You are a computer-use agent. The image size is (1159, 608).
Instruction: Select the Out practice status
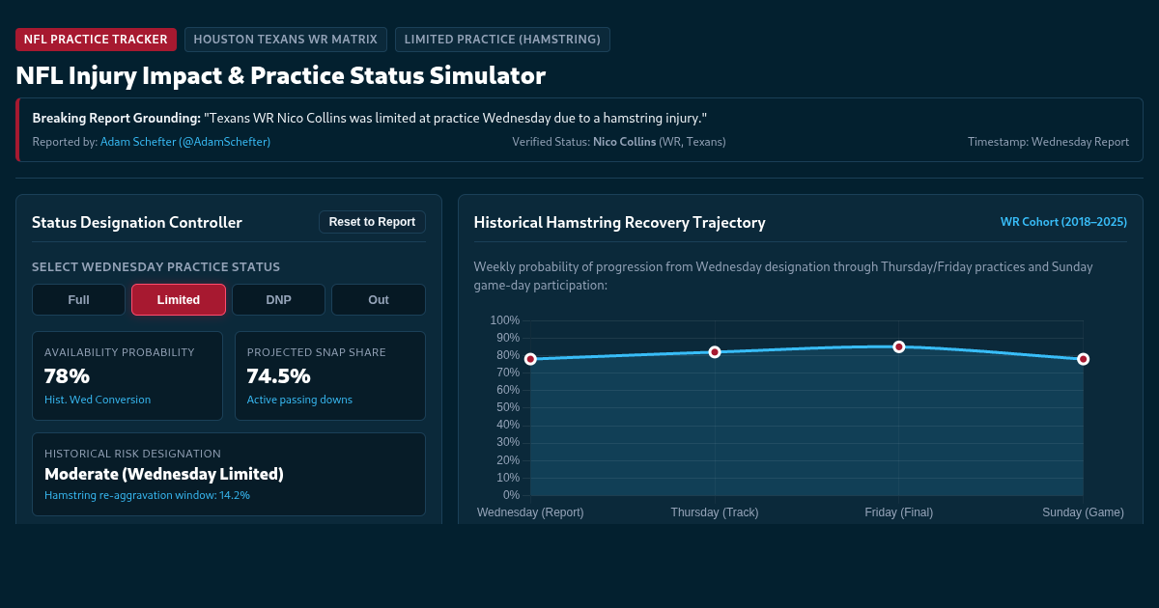coord(379,299)
